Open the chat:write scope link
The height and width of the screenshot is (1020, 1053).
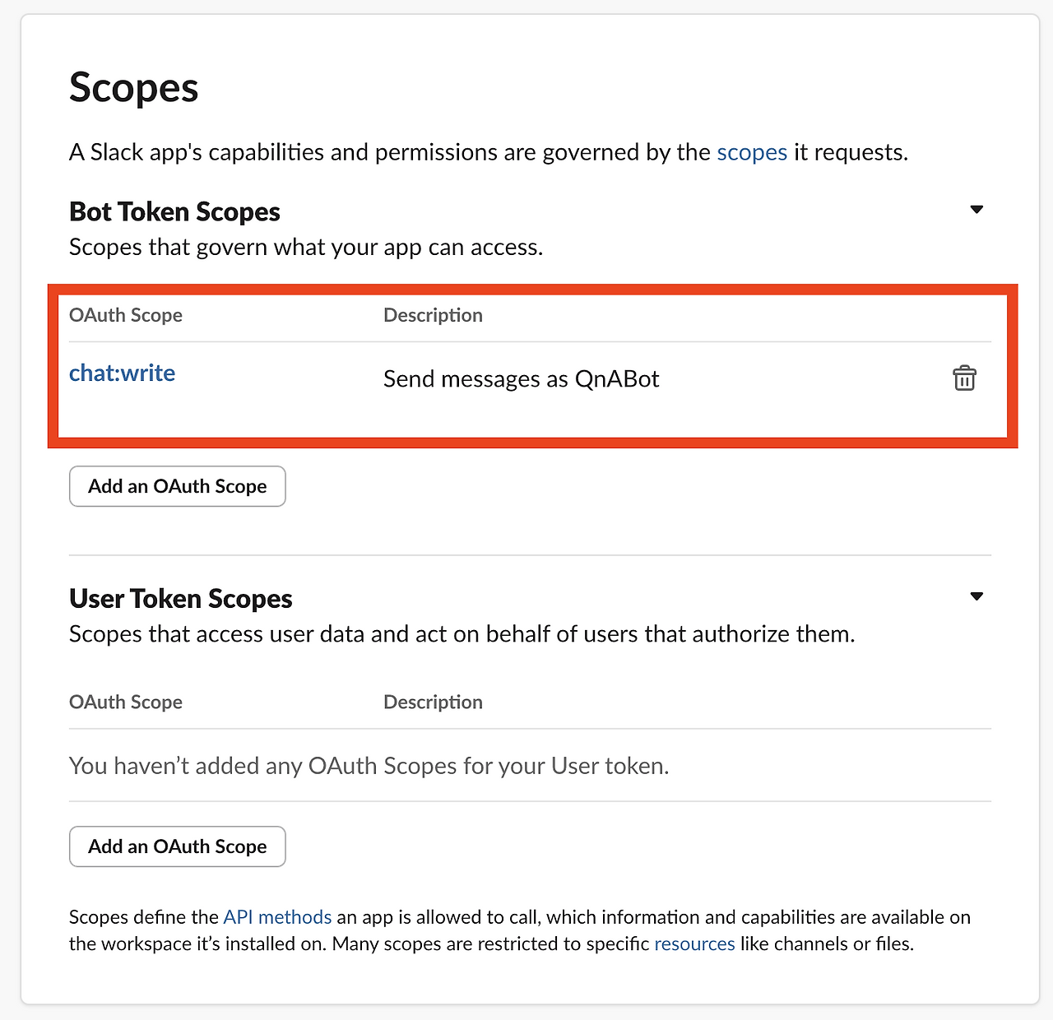tap(122, 373)
